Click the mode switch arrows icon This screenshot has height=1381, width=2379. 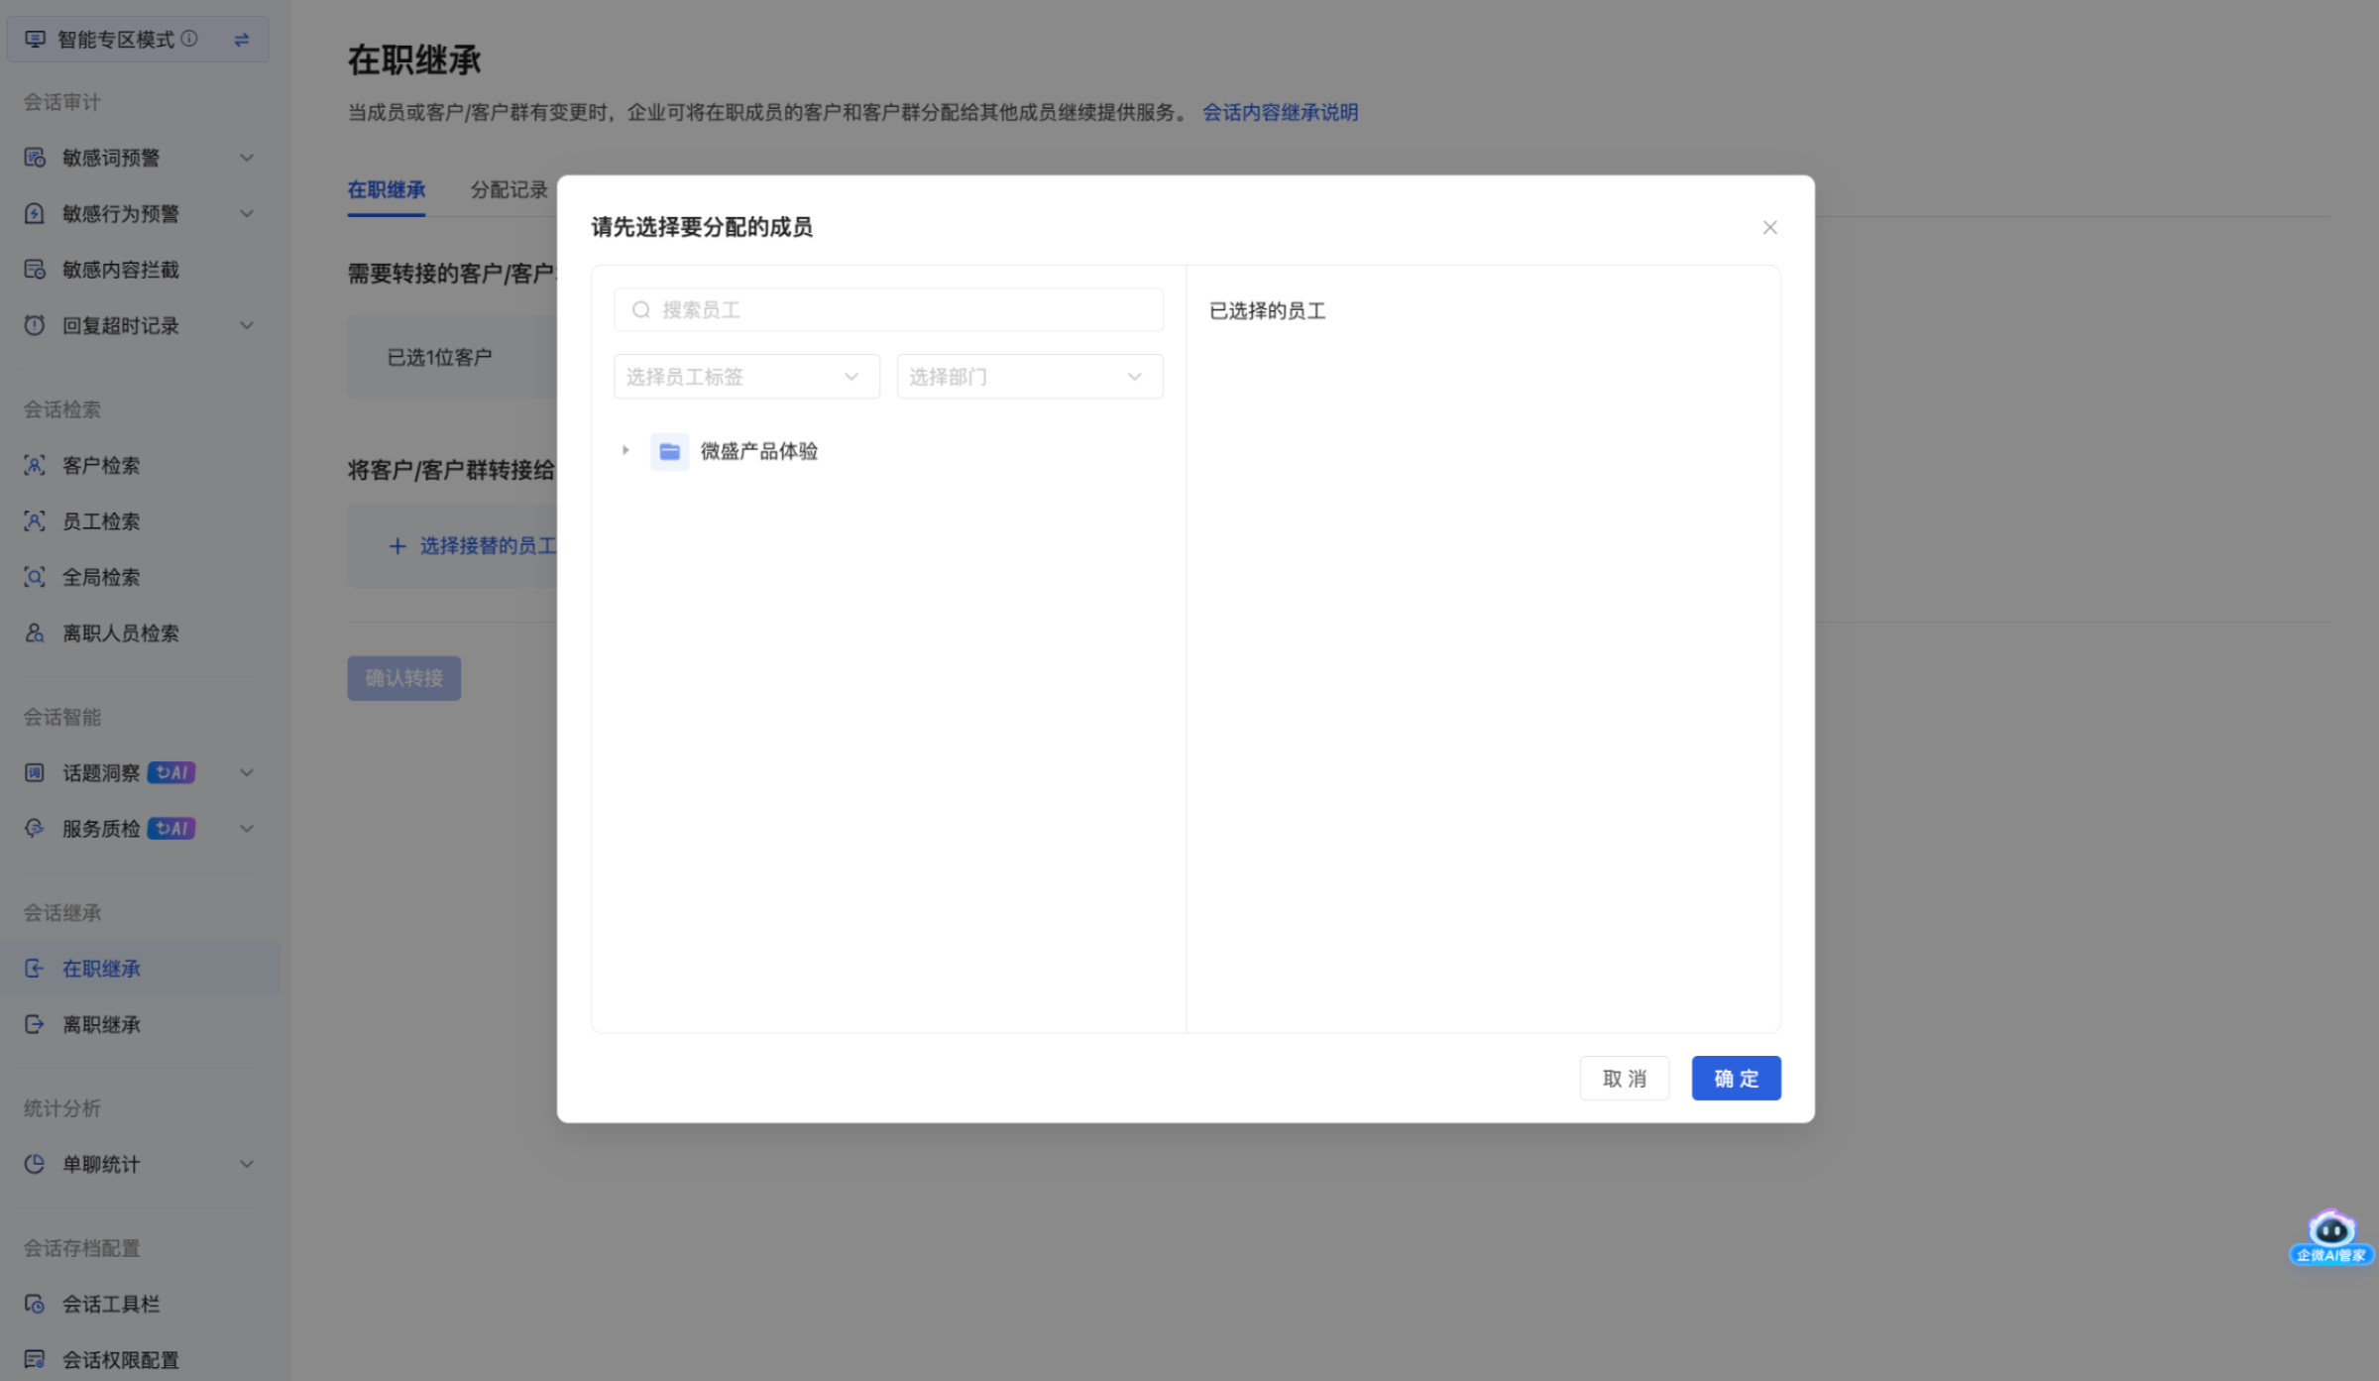pyautogui.click(x=241, y=40)
